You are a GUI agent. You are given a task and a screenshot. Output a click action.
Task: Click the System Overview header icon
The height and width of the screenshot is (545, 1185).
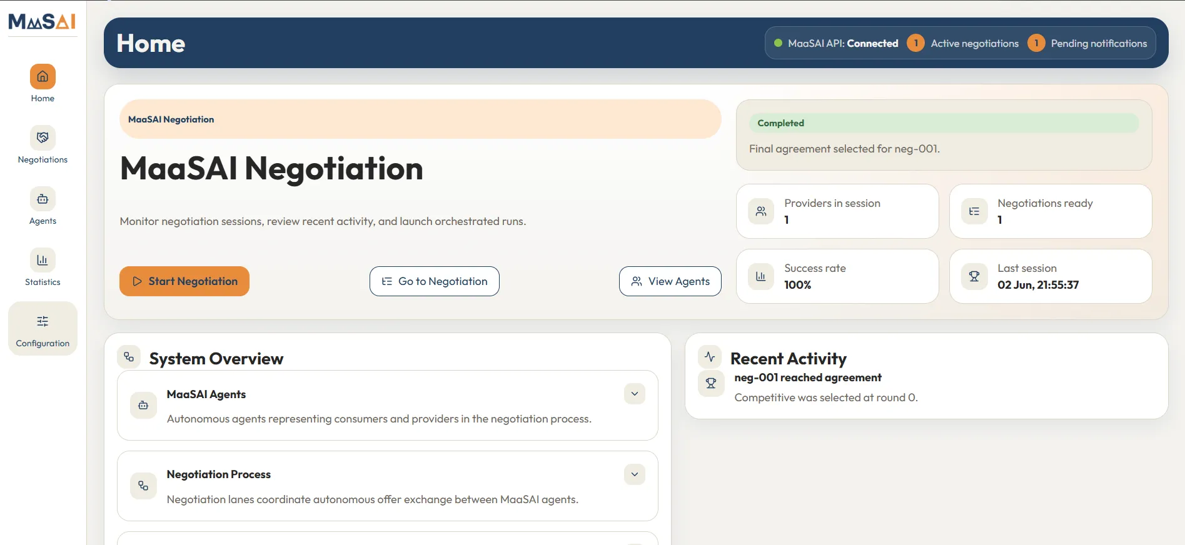pyautogui.click(x=129, y=357)
